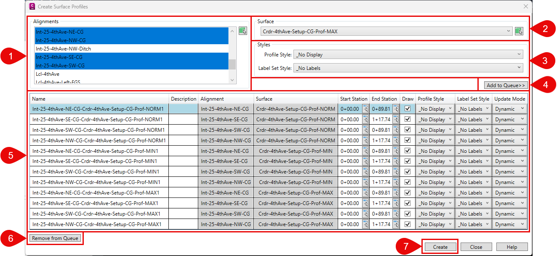
Task: Click the Alignments list scroll down arrow
Action: 232,80
